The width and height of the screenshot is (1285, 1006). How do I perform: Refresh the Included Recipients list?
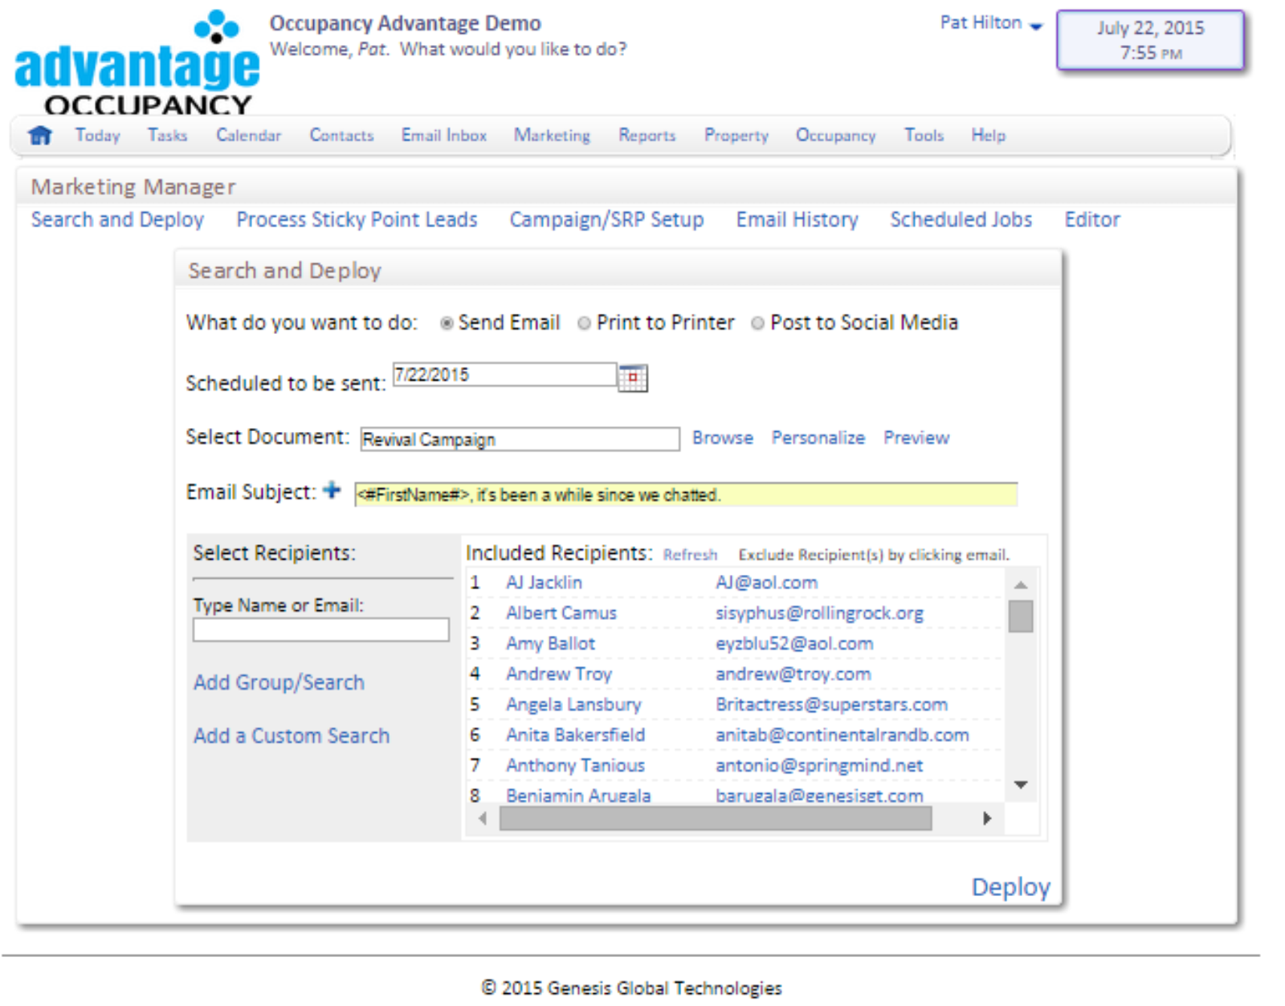coord(690,555)
